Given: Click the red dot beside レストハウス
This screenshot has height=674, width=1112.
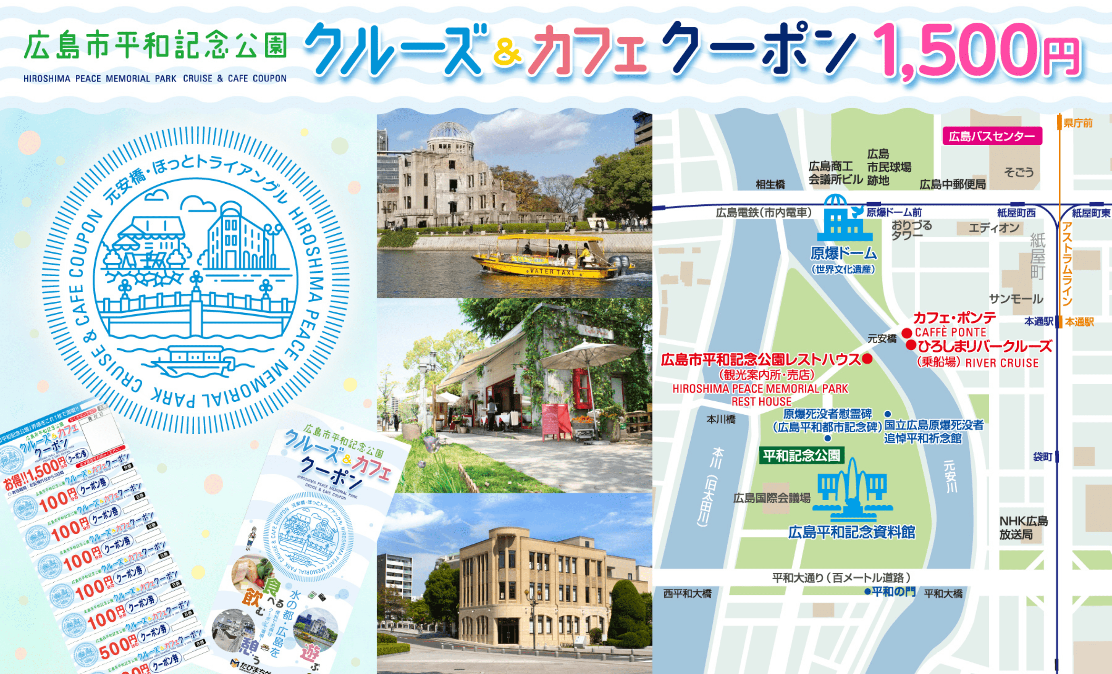Looking at the screenshot, I should pyautogui.click(x=867, y=359).
